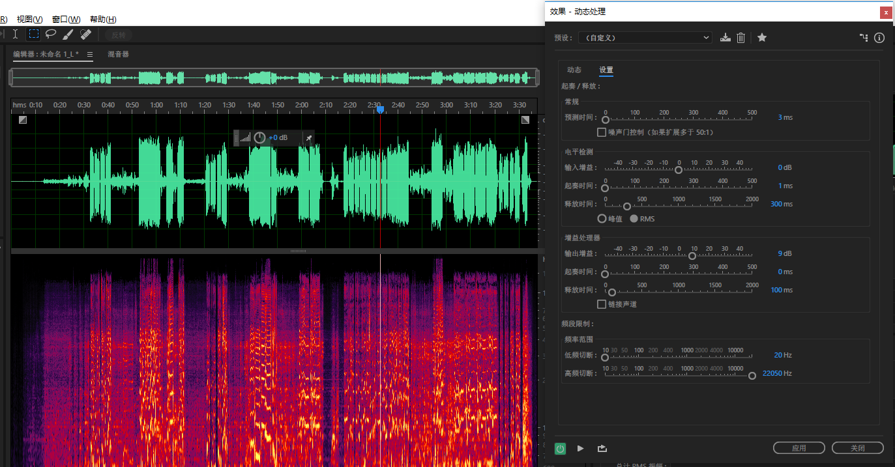
Task: Click the 应用 button
Action: click(x=799, y=448)
